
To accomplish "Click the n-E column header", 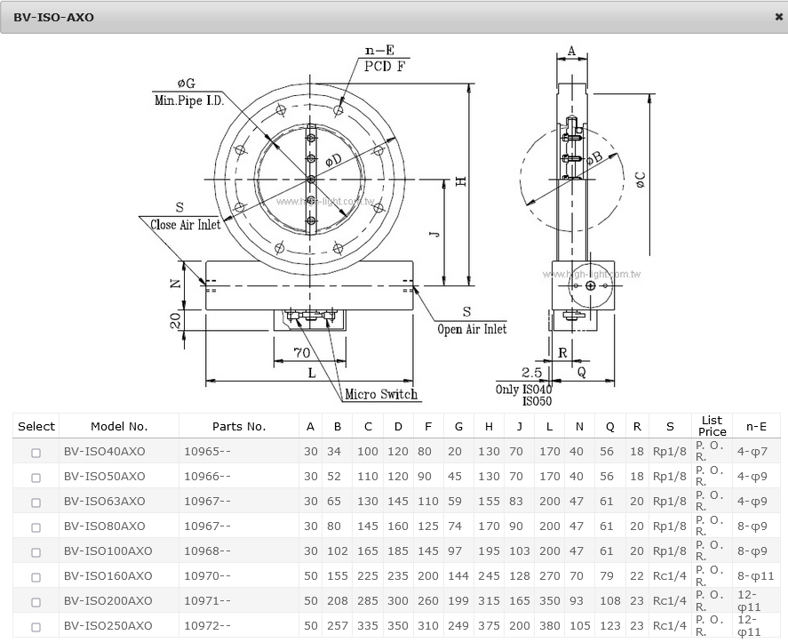I will coord(757,427).
